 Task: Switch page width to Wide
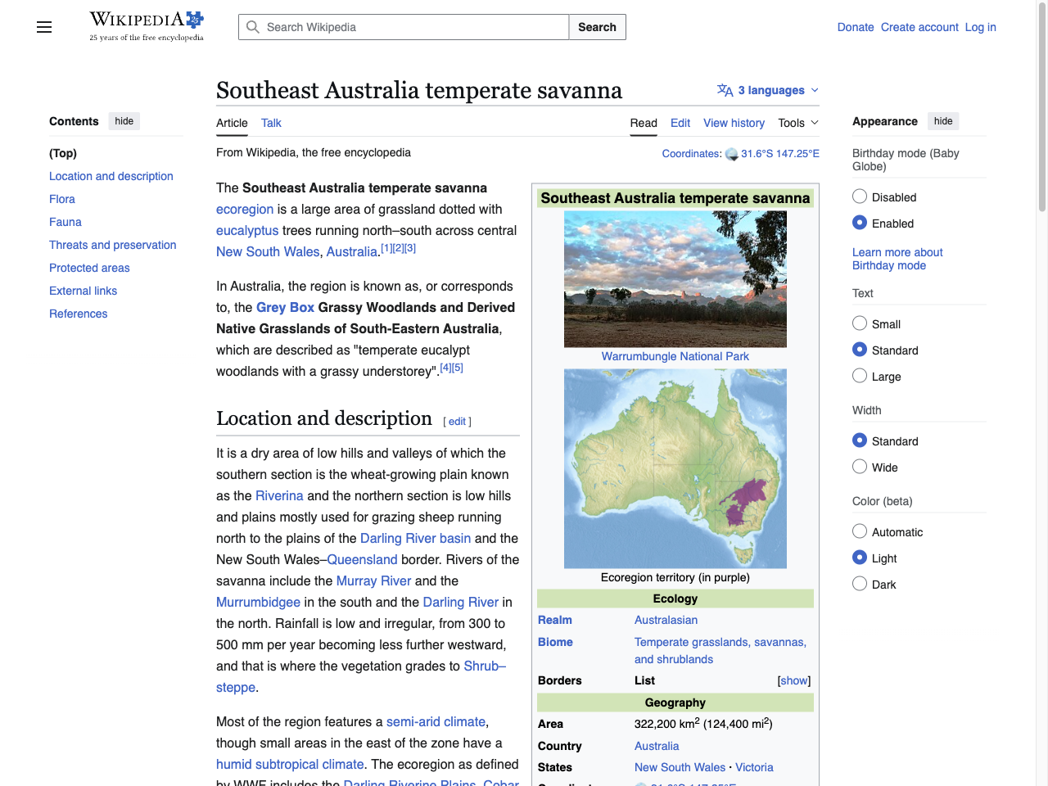coord(860,467)
